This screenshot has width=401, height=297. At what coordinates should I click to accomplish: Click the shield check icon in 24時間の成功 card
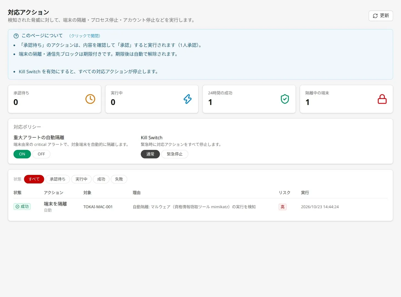285,99
